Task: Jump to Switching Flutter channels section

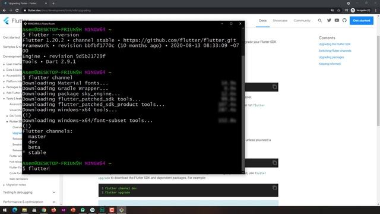Action: pyautogui.click(x=335, y=51)
